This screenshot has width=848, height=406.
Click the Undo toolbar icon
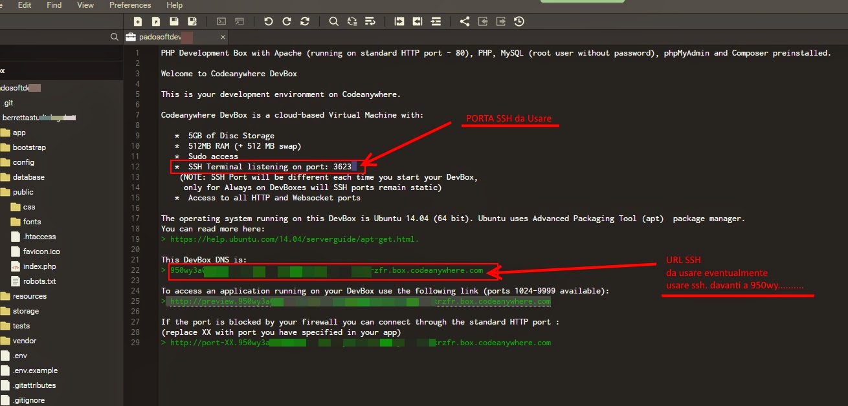click(269, 21)
